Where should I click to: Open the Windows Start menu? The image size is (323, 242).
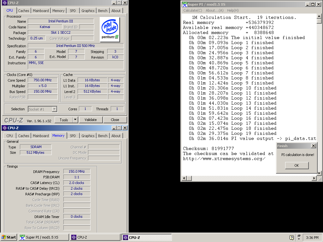9,237
